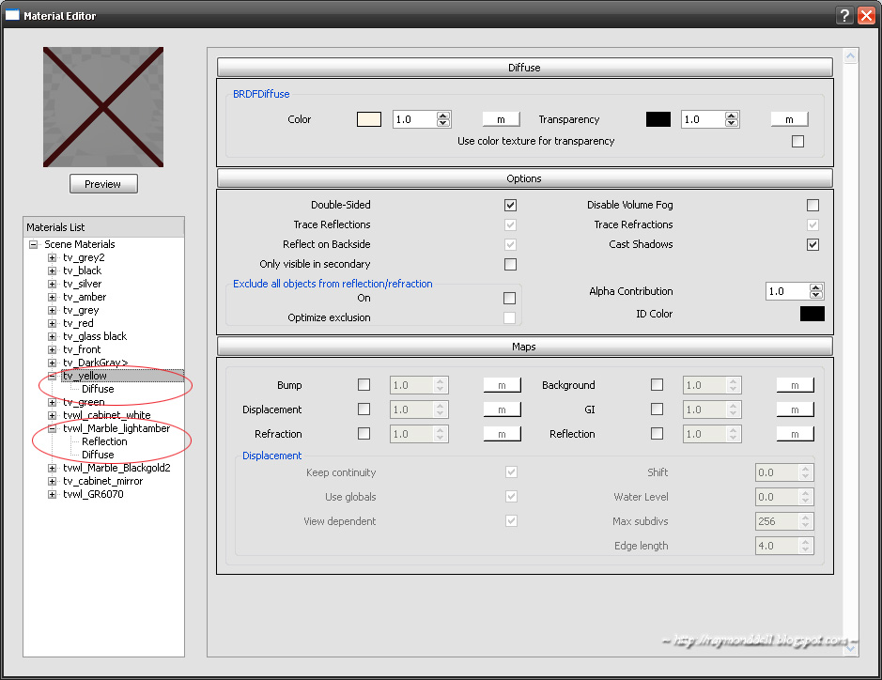Image resolution: width=882 pixels, height=680 pixels.
Task: Increase the Alpha Contribution spinner
Action: (816, 288)
